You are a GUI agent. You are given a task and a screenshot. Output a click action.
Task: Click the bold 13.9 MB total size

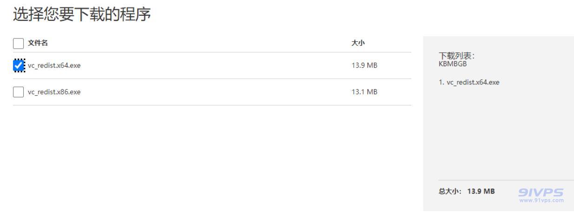[x=481, y=191]
